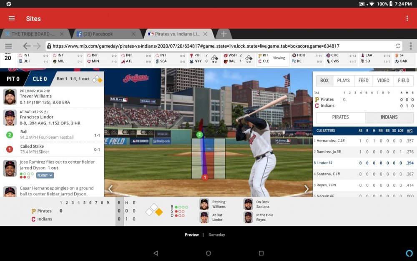Click Cesar Hernandez singles play text
Viewport: 417px width, 261px height.
point(57,191)
